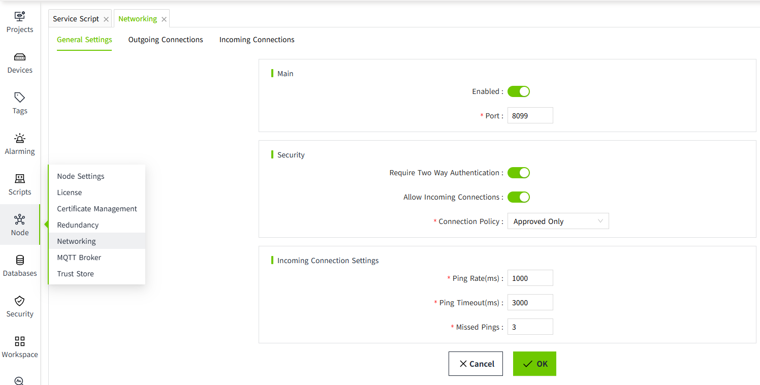Click the OK button
760x385 pixels.
(534, 364)
